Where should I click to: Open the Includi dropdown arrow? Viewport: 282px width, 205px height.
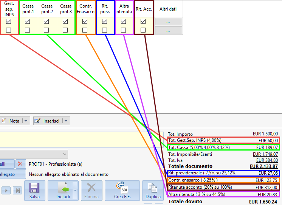[x=75, y=190]
